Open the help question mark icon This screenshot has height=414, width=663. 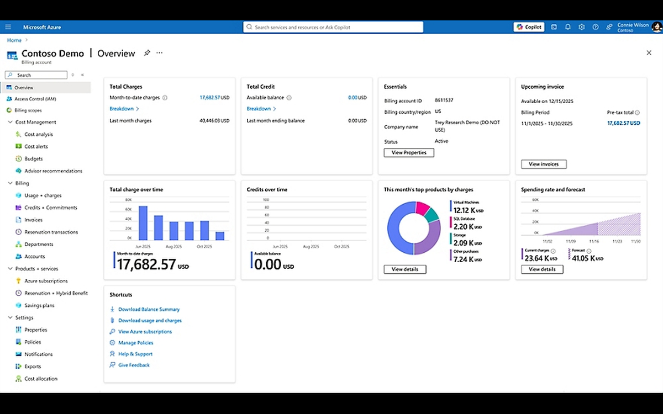[x=596, y=27]
